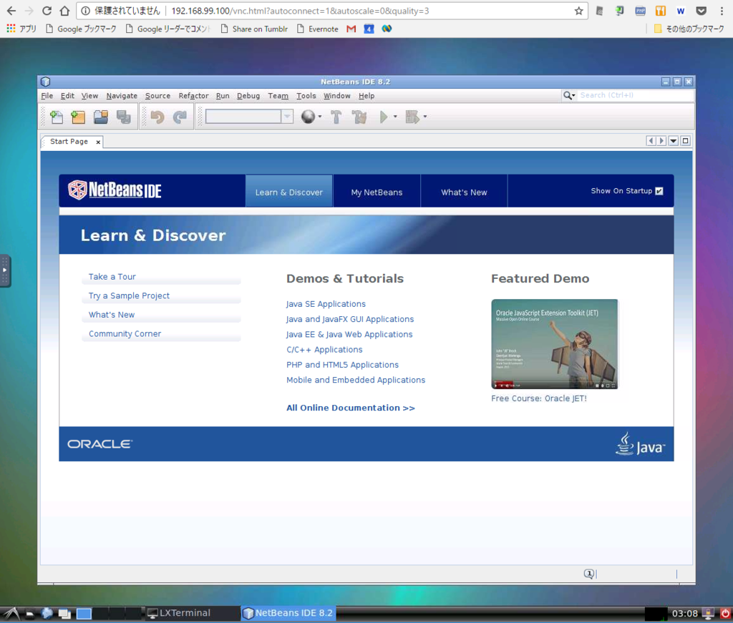
Task: Click the Build Project hammer icon
Action: (x=336, y=117)
